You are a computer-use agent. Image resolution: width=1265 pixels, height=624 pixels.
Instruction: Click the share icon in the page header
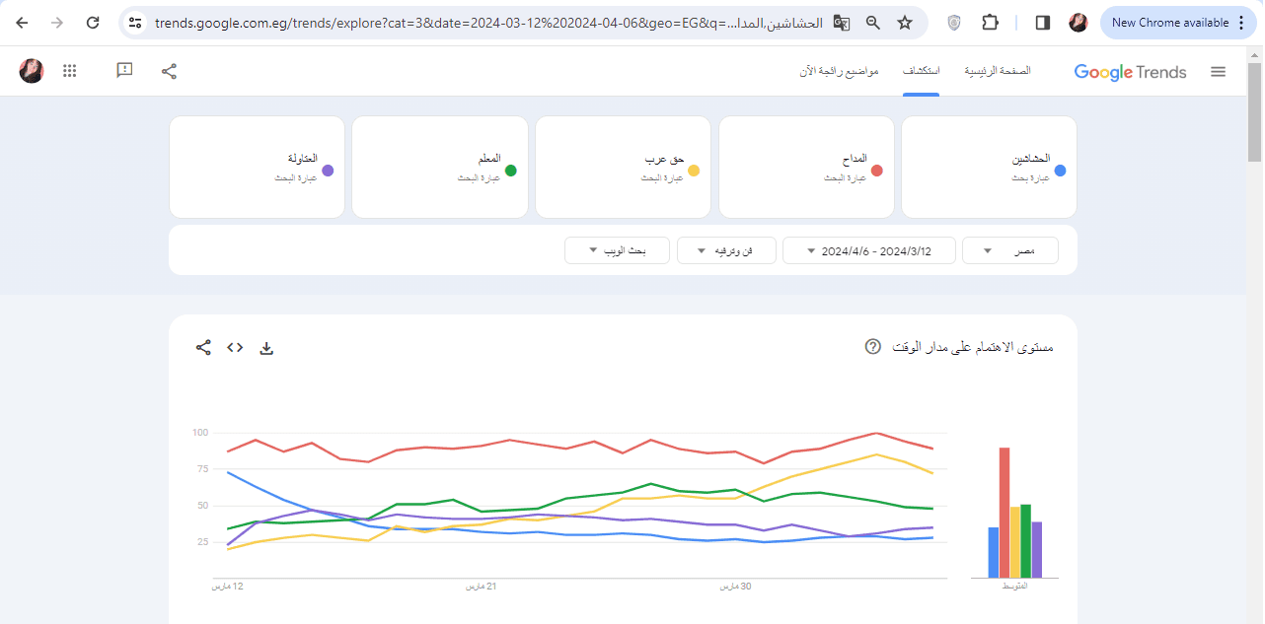pyautogui.click(x=169, y=71)
